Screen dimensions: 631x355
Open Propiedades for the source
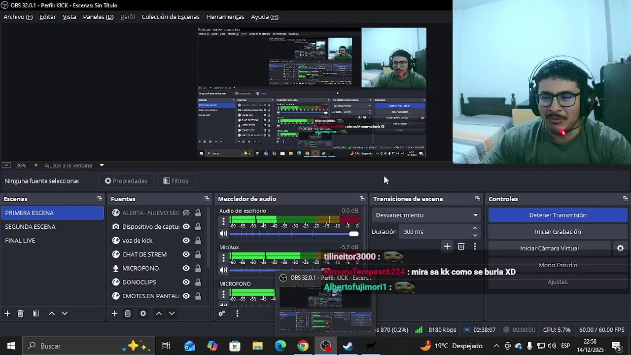click(x=126, y=181)
